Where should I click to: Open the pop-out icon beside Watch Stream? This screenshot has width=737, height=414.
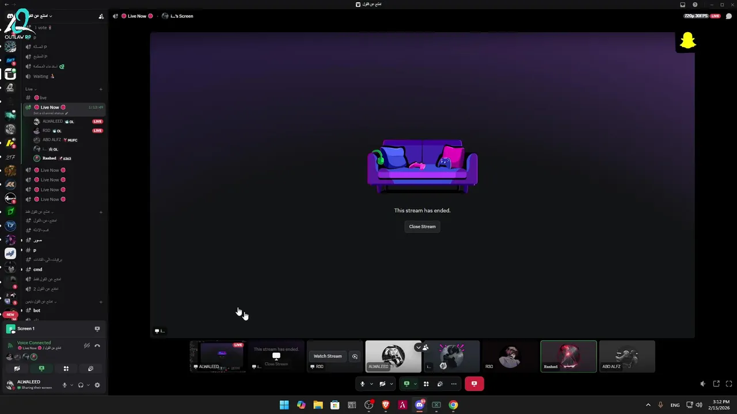(355, 356)
